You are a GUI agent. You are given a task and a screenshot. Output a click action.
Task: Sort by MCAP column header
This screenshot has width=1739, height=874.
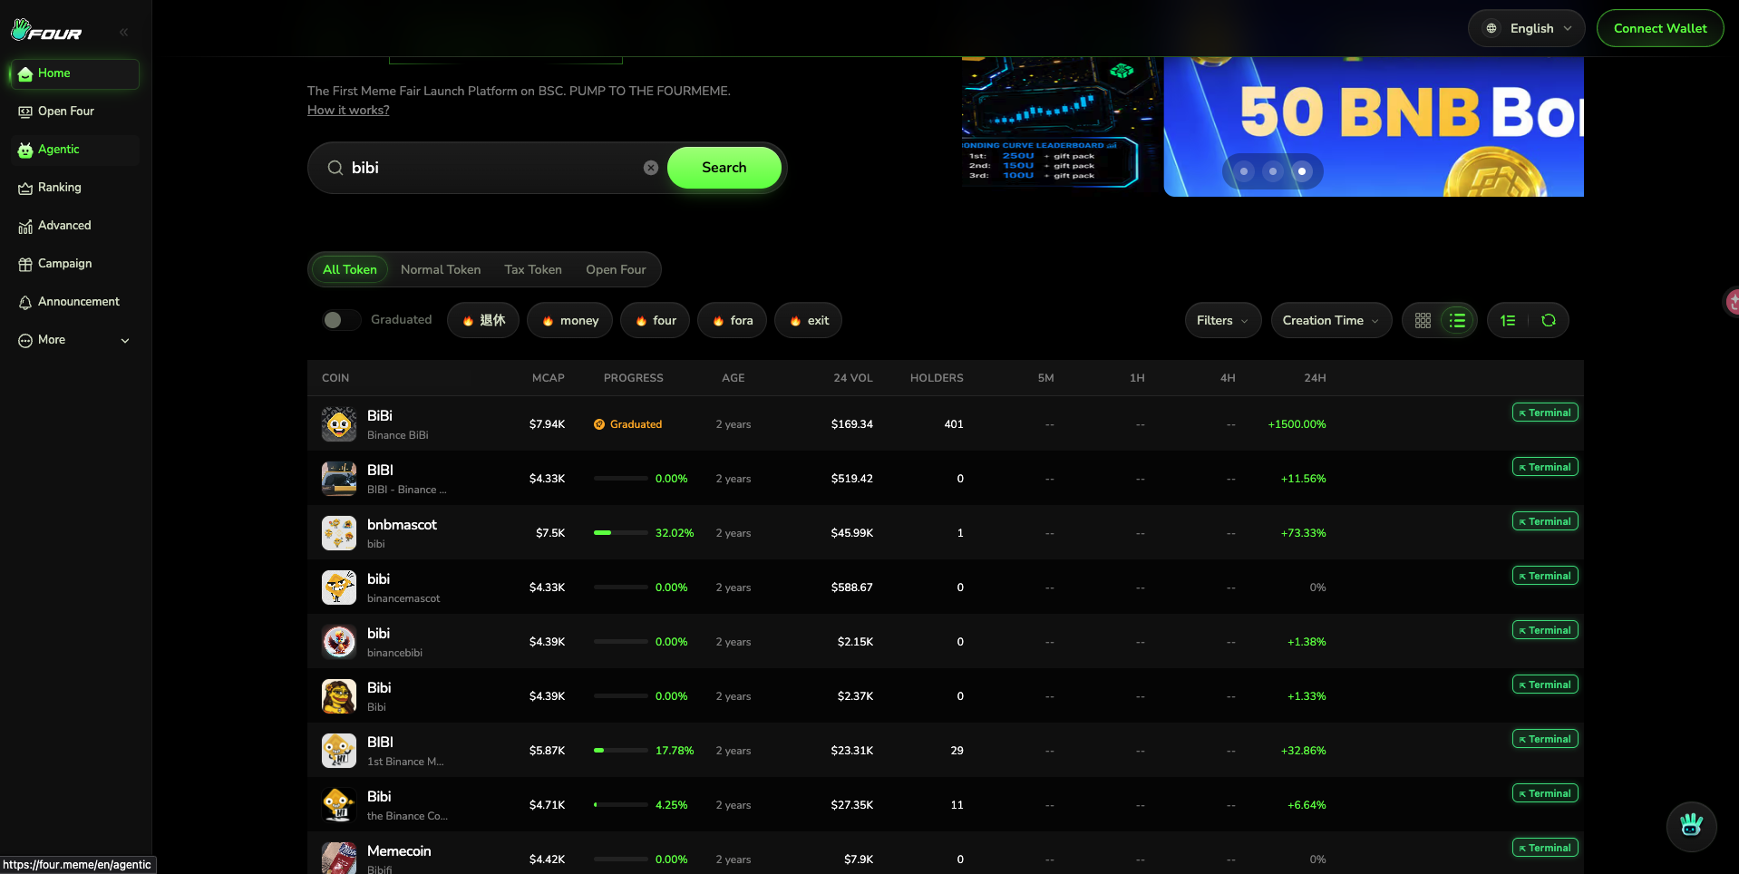click(549, 378)
